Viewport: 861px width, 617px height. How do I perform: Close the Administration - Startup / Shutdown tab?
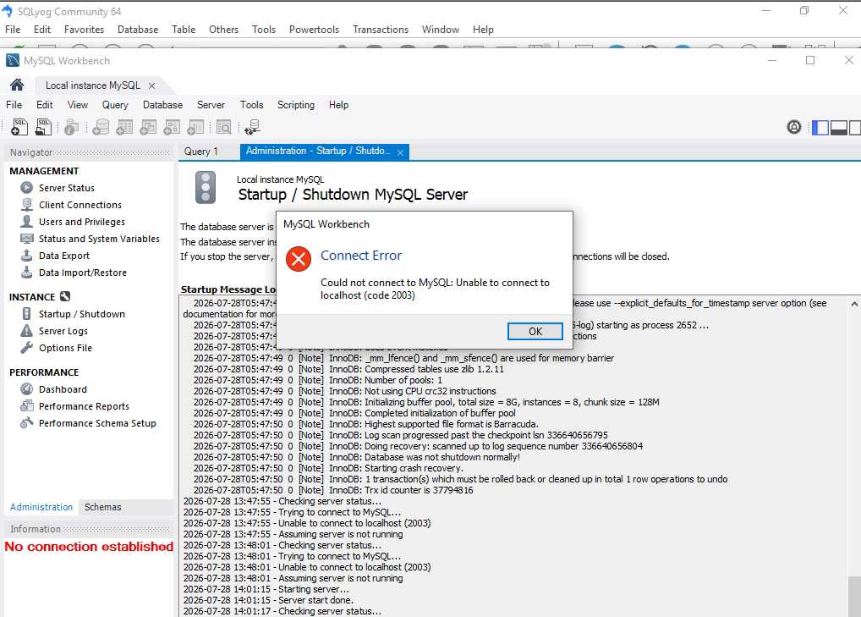400,152
